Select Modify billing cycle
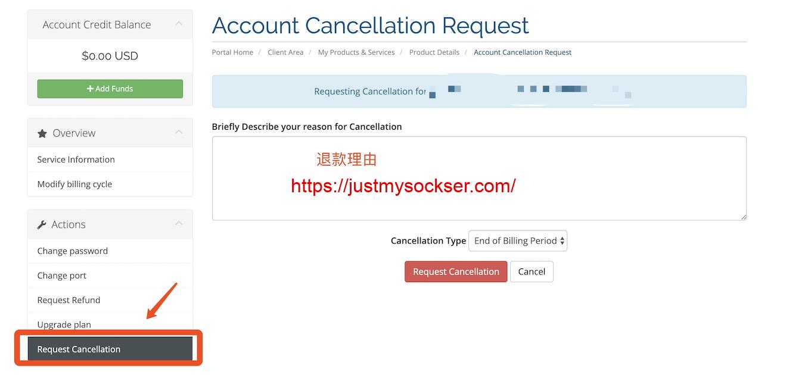Viewport: 808px width, 375px height. click(x=74, y=184)
